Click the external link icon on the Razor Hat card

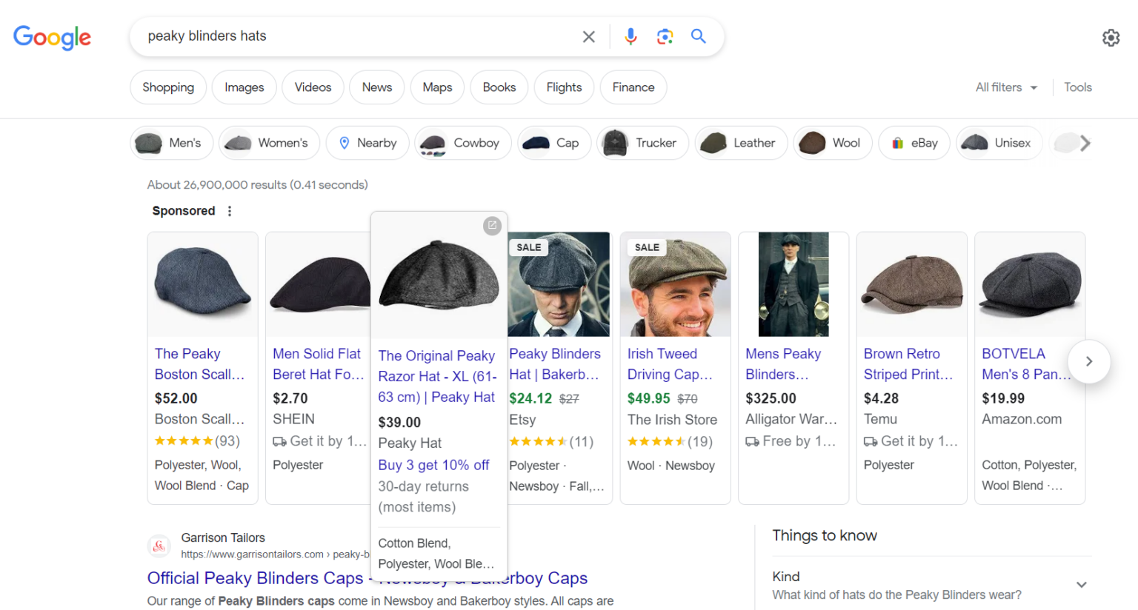point(492,226)
